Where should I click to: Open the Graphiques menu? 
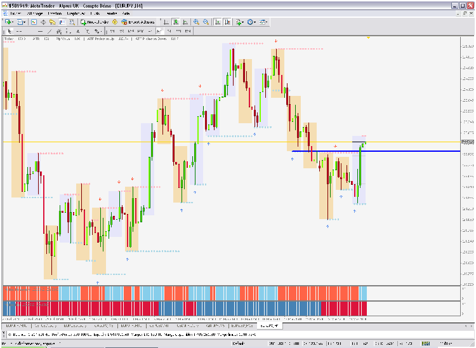pyautogui.click(x=76, y=13)
